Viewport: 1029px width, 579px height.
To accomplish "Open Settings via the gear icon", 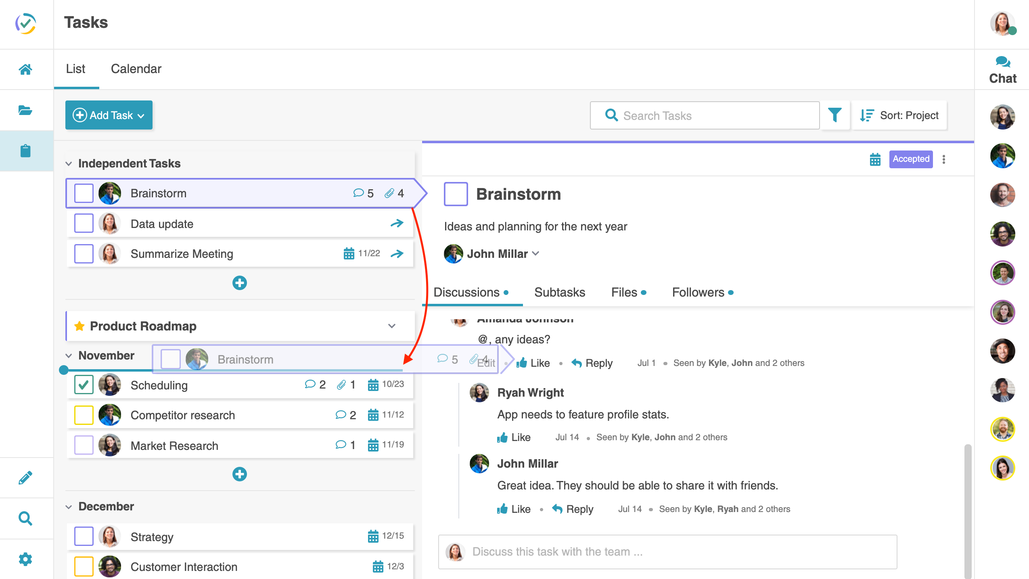I will (26, 559).
